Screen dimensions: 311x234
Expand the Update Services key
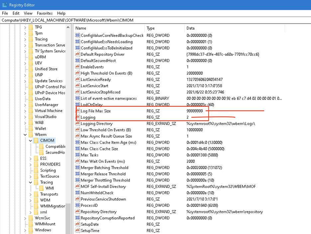(x=25, y=81)
